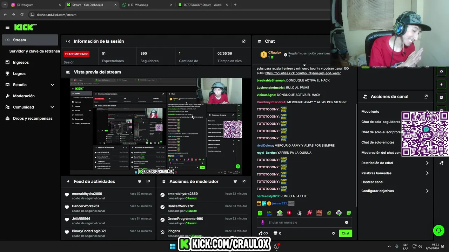Open the Stream sidebar item
Image resolution: width=449 pixels, height=252 pixels.
pos(30,40)
